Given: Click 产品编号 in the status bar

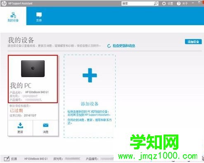Looking at the screenshot, I should pyautogui.click(x=92, y=159).
